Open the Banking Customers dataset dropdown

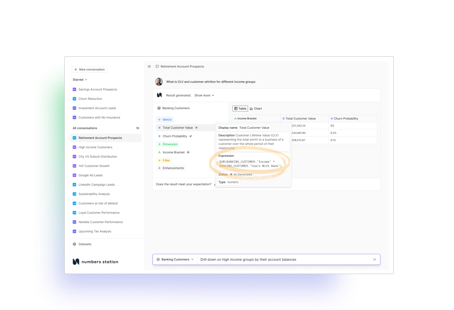point(175,260)
